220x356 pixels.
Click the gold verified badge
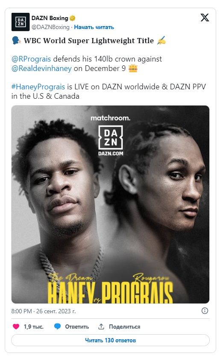coord(73,18)
